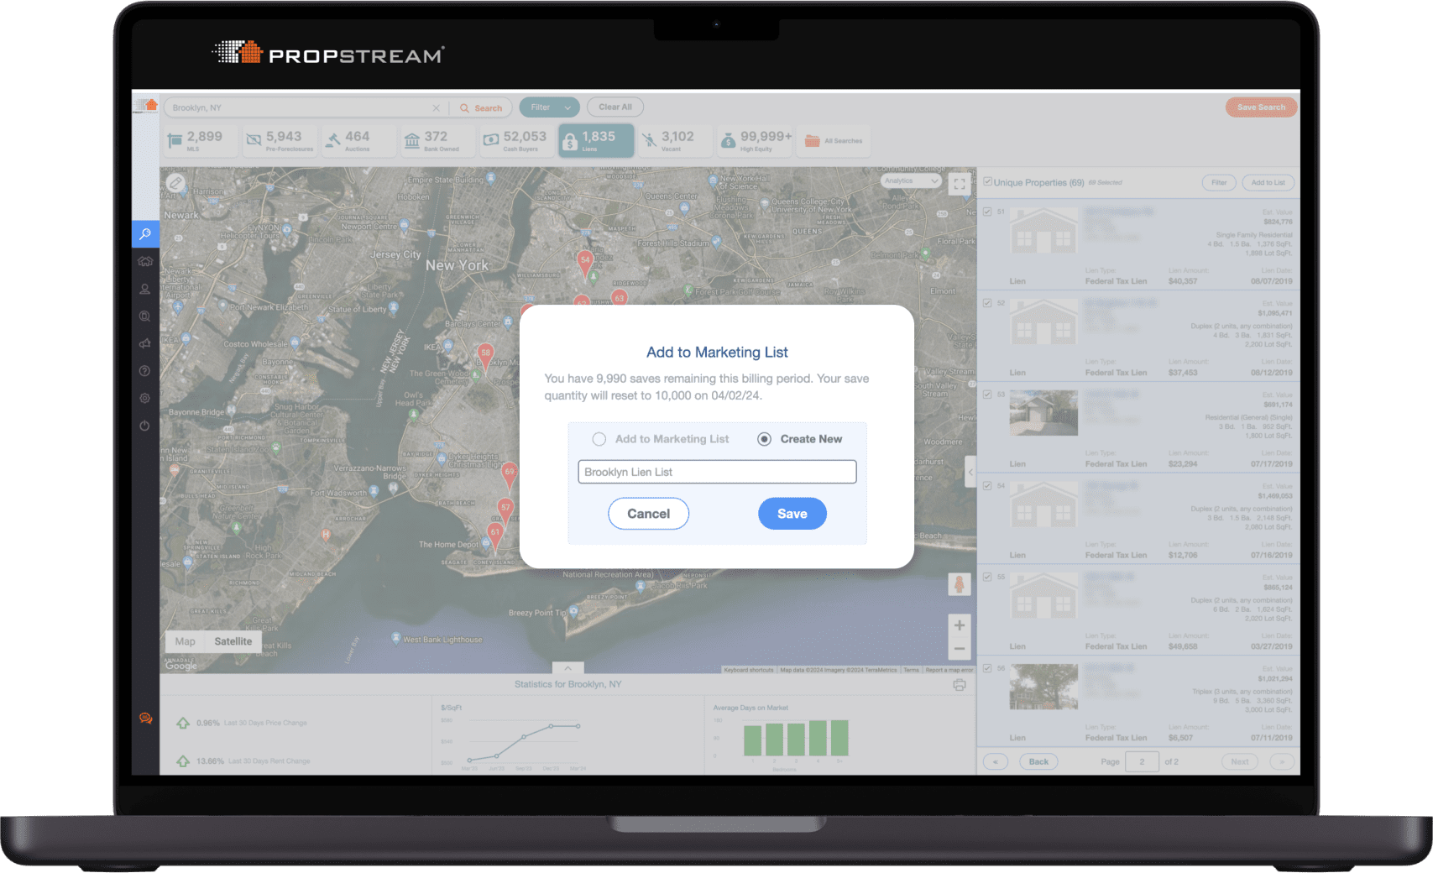Click the Pegman street-view icon on the map
Image resolution: width=1433 pixels, height=873 pixels.
(x=959, y=585)
